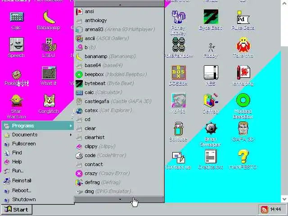This screenshot has height=216, width=288.
Task: Open the Poney Jockey desktop icon
Action: coord(178,22)
